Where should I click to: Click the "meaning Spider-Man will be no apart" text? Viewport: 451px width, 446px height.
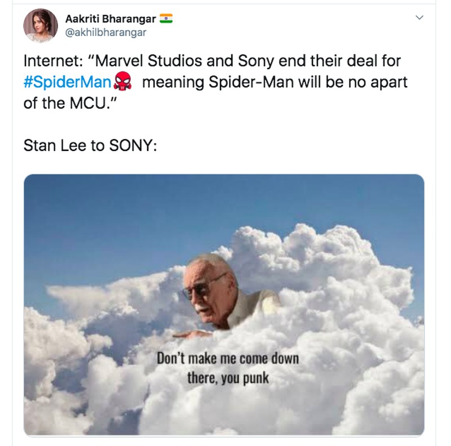[275, 83]
